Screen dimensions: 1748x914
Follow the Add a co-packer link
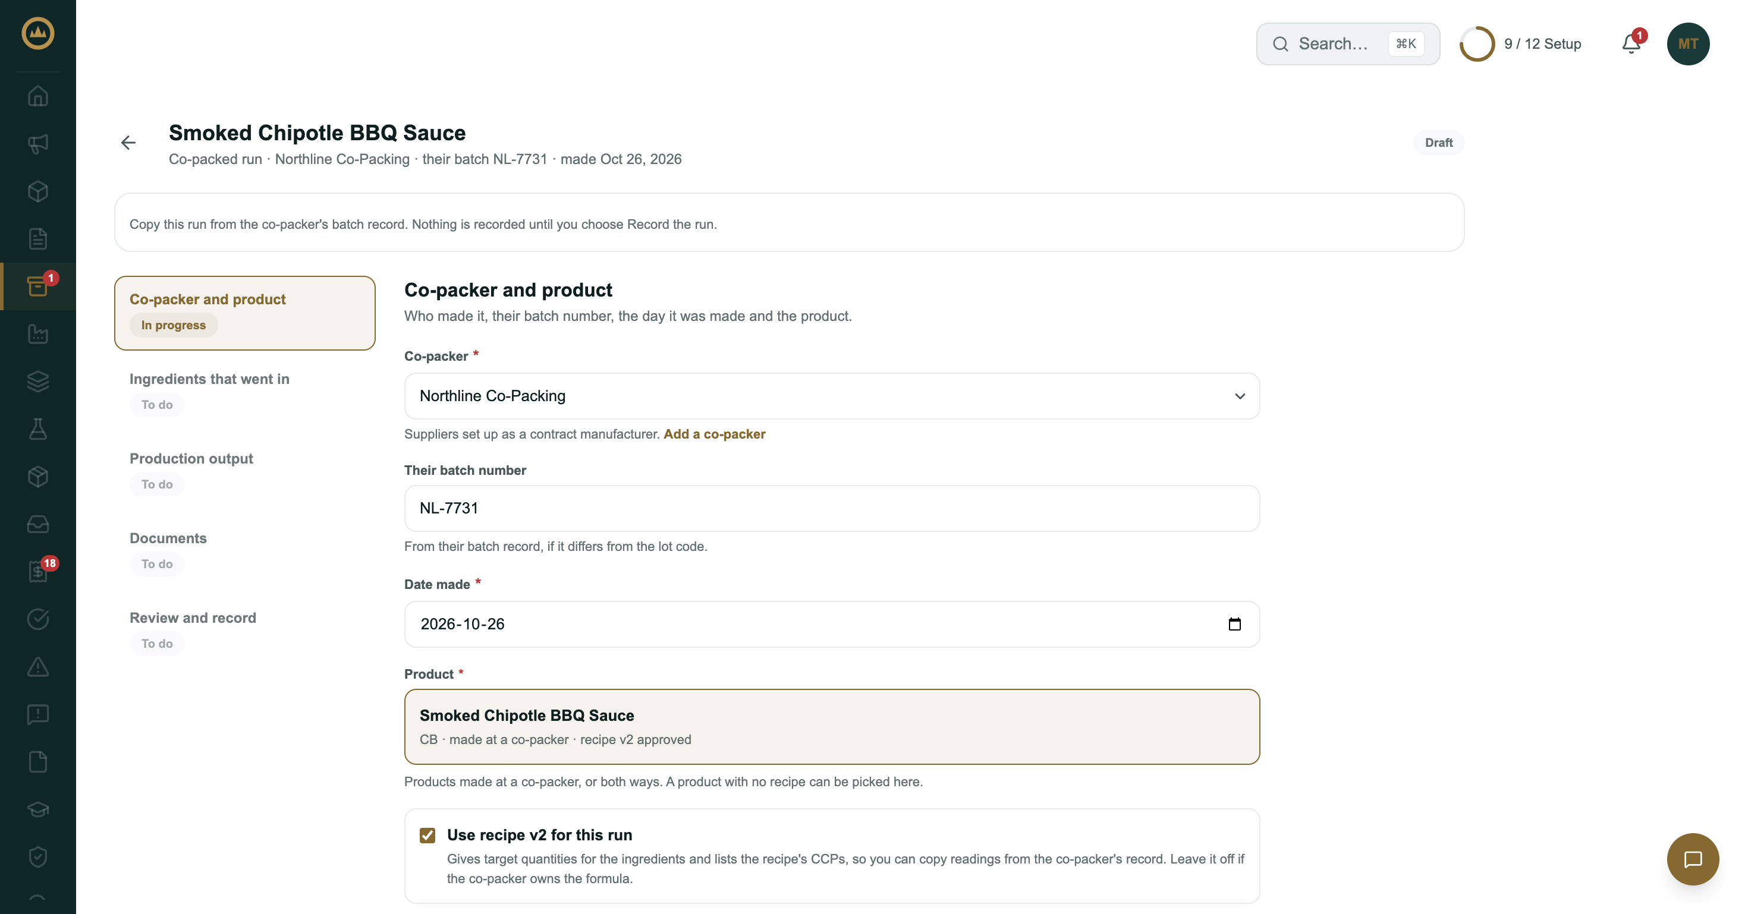point(714,434)
